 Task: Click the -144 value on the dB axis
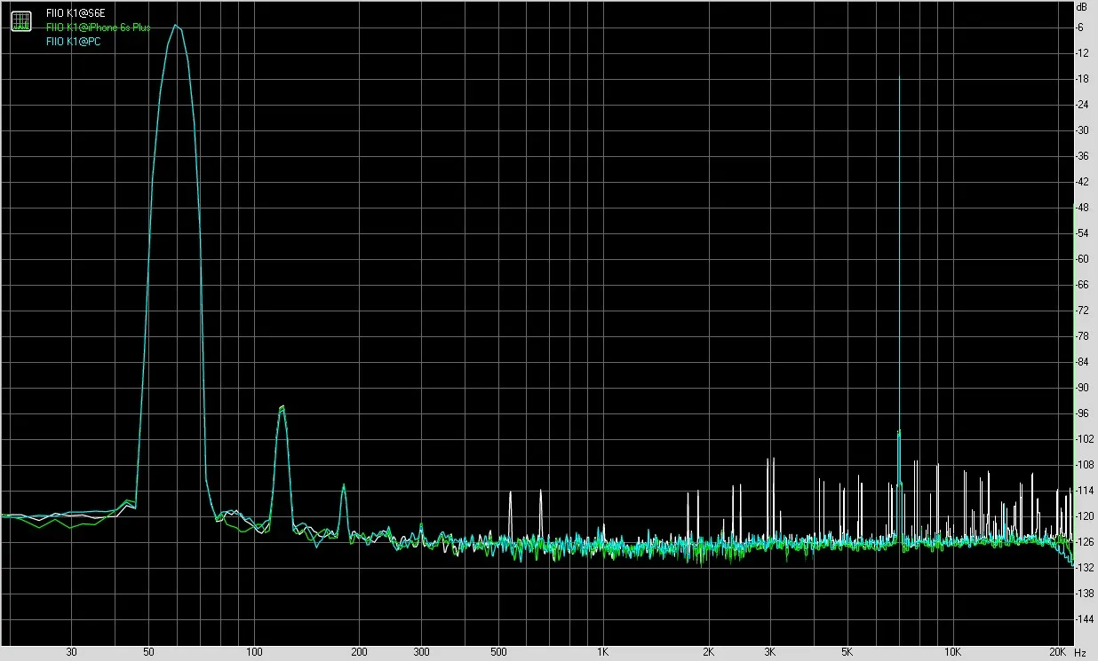pos(1084,619)
